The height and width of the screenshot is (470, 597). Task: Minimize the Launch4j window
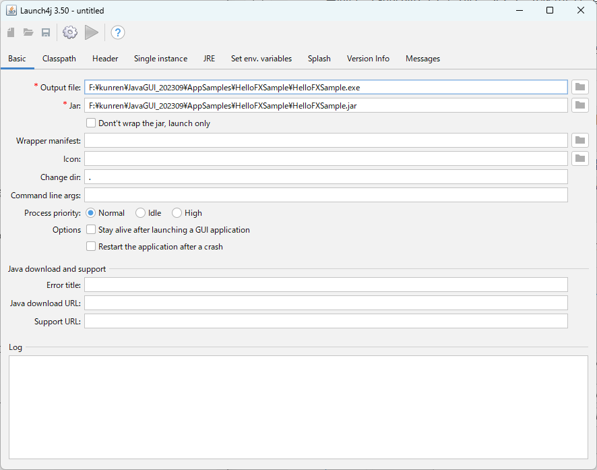click(520, 10)
